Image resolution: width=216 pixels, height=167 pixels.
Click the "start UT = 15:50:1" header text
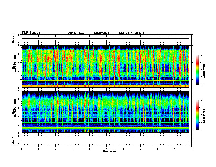pyautogui.click(x=132, y=33)
